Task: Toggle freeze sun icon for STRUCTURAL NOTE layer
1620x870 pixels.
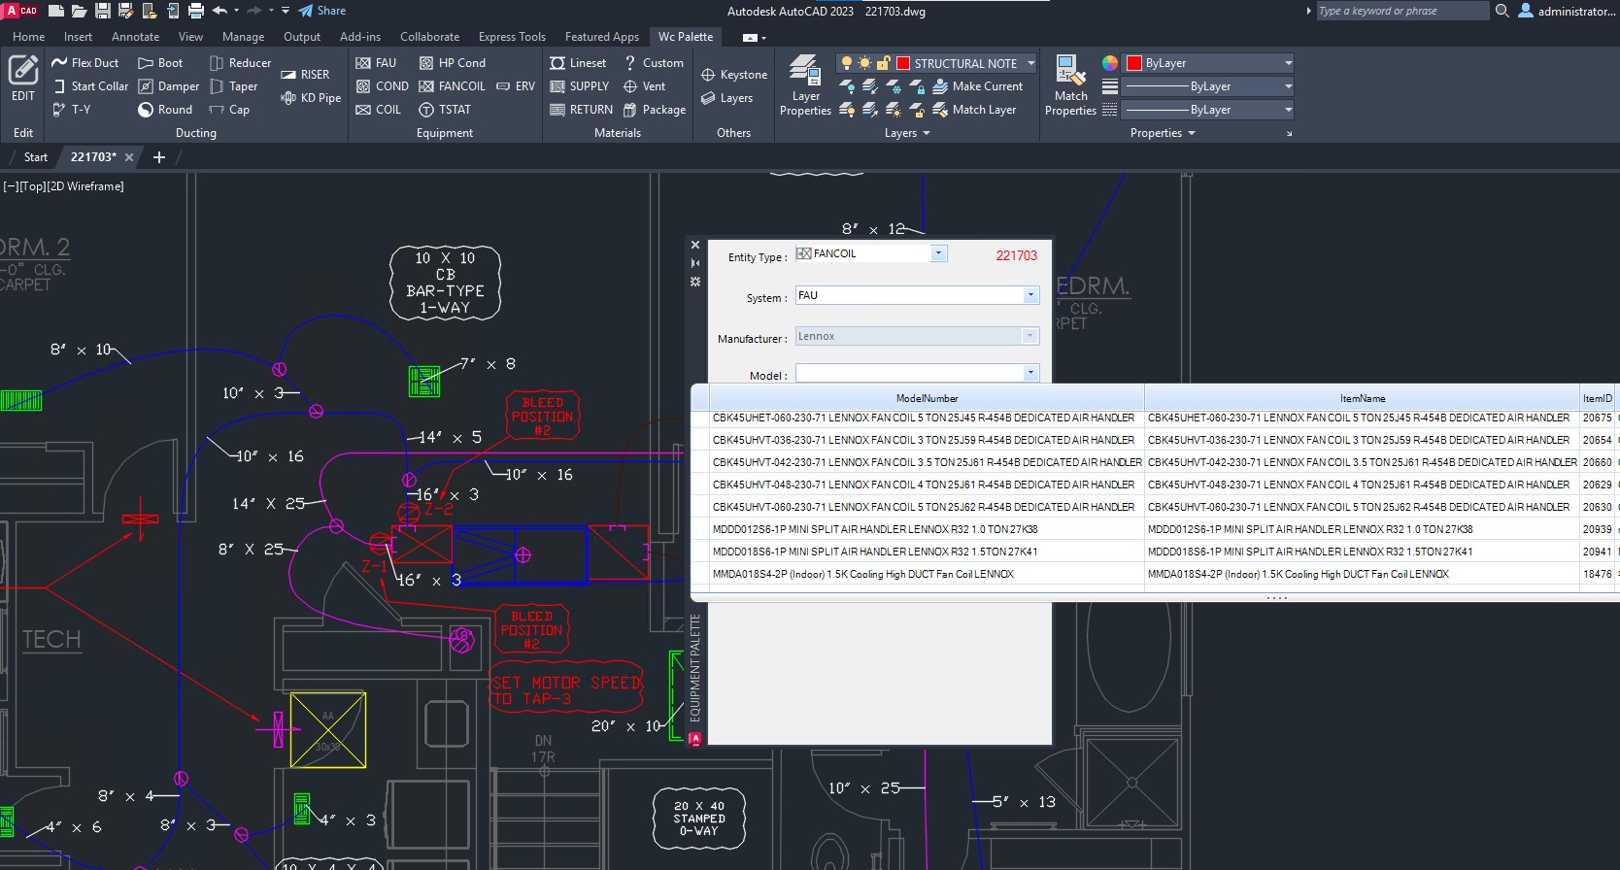Action: coord(864,63)
